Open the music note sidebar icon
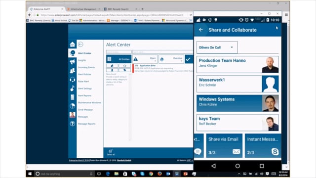This screenshot has height=178, width=316. coord(73,88)
